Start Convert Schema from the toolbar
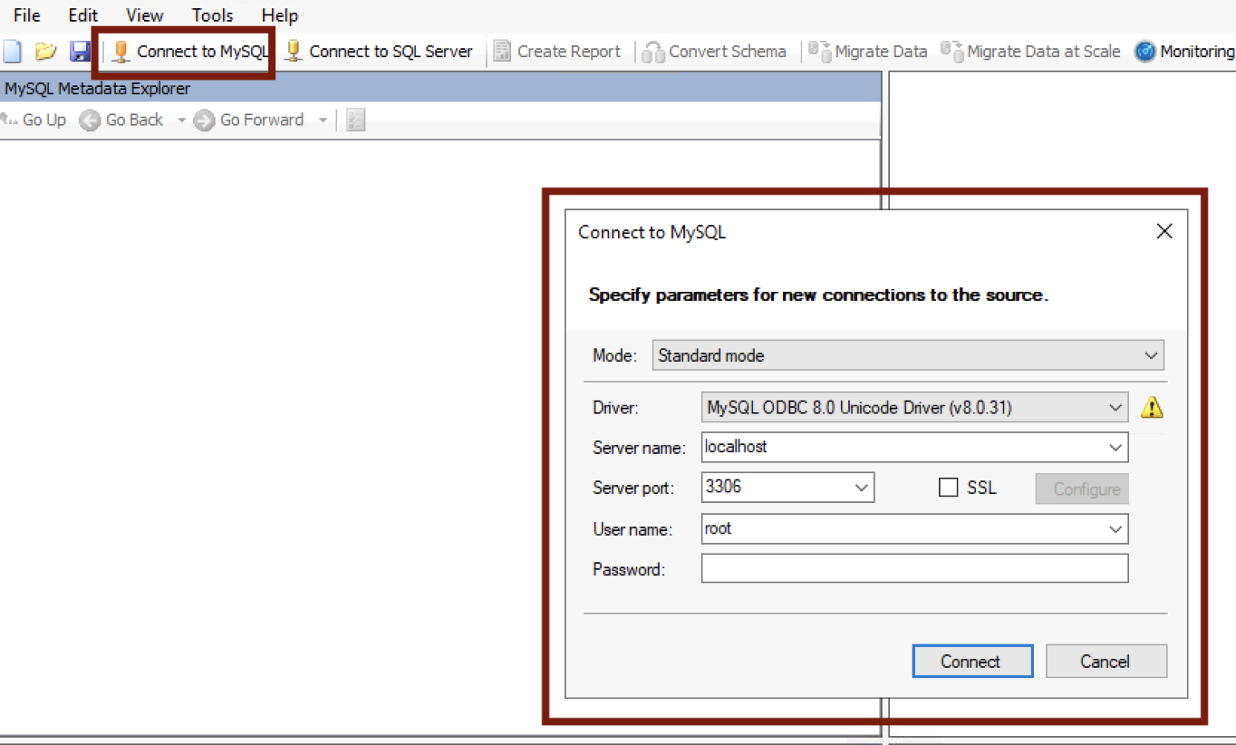The height and width of the screenshot is (745, 1236). click(715, 51)
